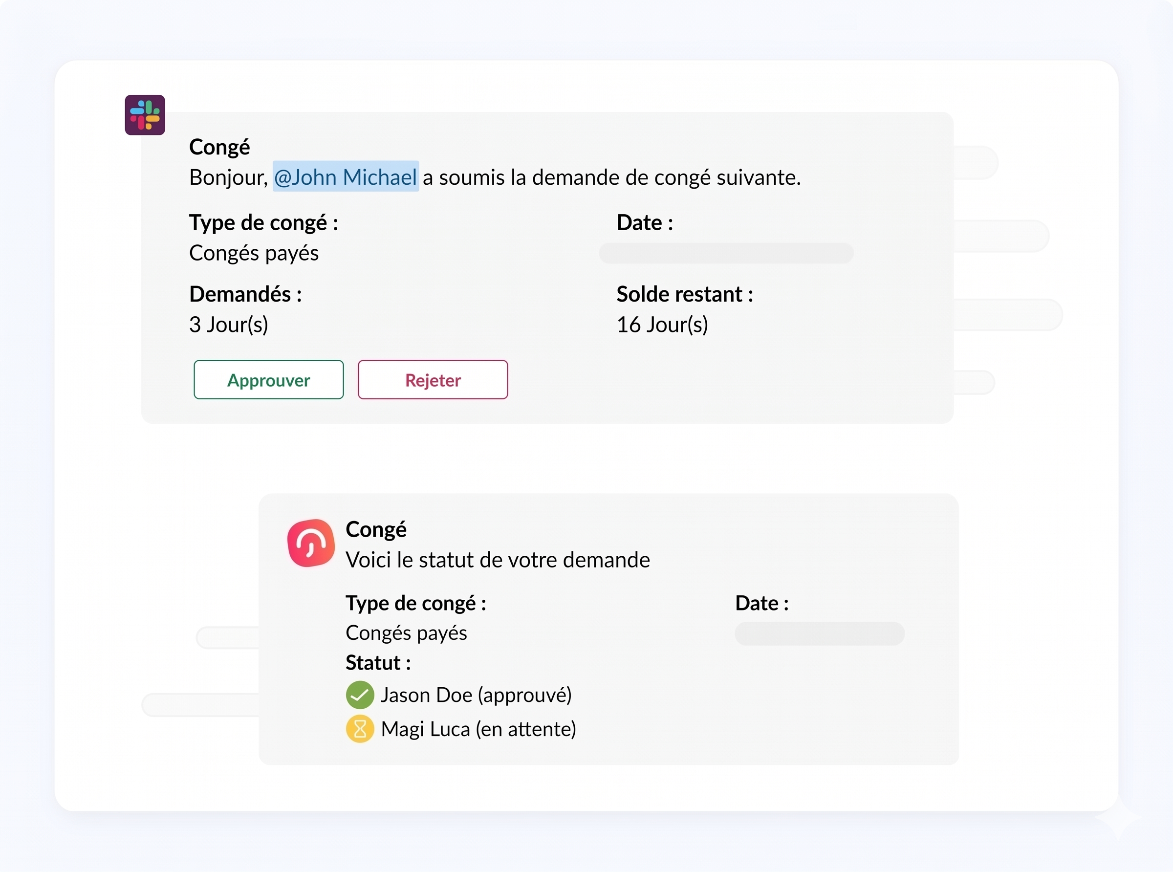This screenshot has height=872, width=1173.
Task: Open the @John Michael mention
Action: (x=346, y=177)
